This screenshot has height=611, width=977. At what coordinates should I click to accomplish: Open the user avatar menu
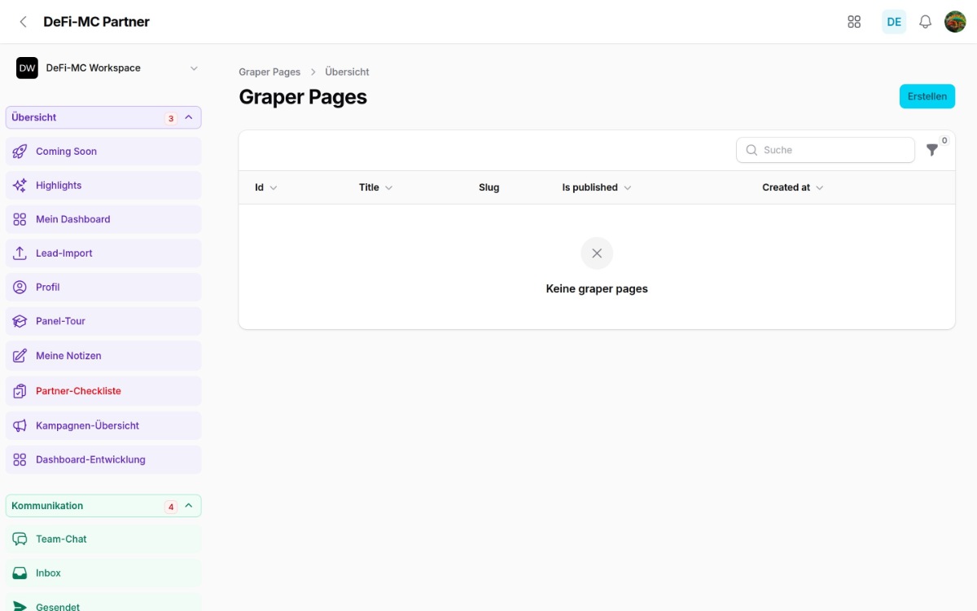click(955, 22)
